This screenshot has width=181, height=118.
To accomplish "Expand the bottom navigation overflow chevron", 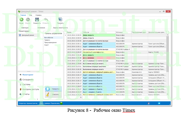I will (37, 99).
